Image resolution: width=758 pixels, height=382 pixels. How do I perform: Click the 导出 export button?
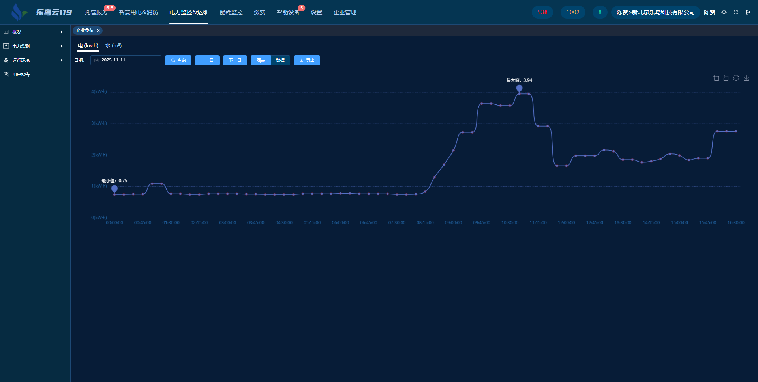pos(307,60)
